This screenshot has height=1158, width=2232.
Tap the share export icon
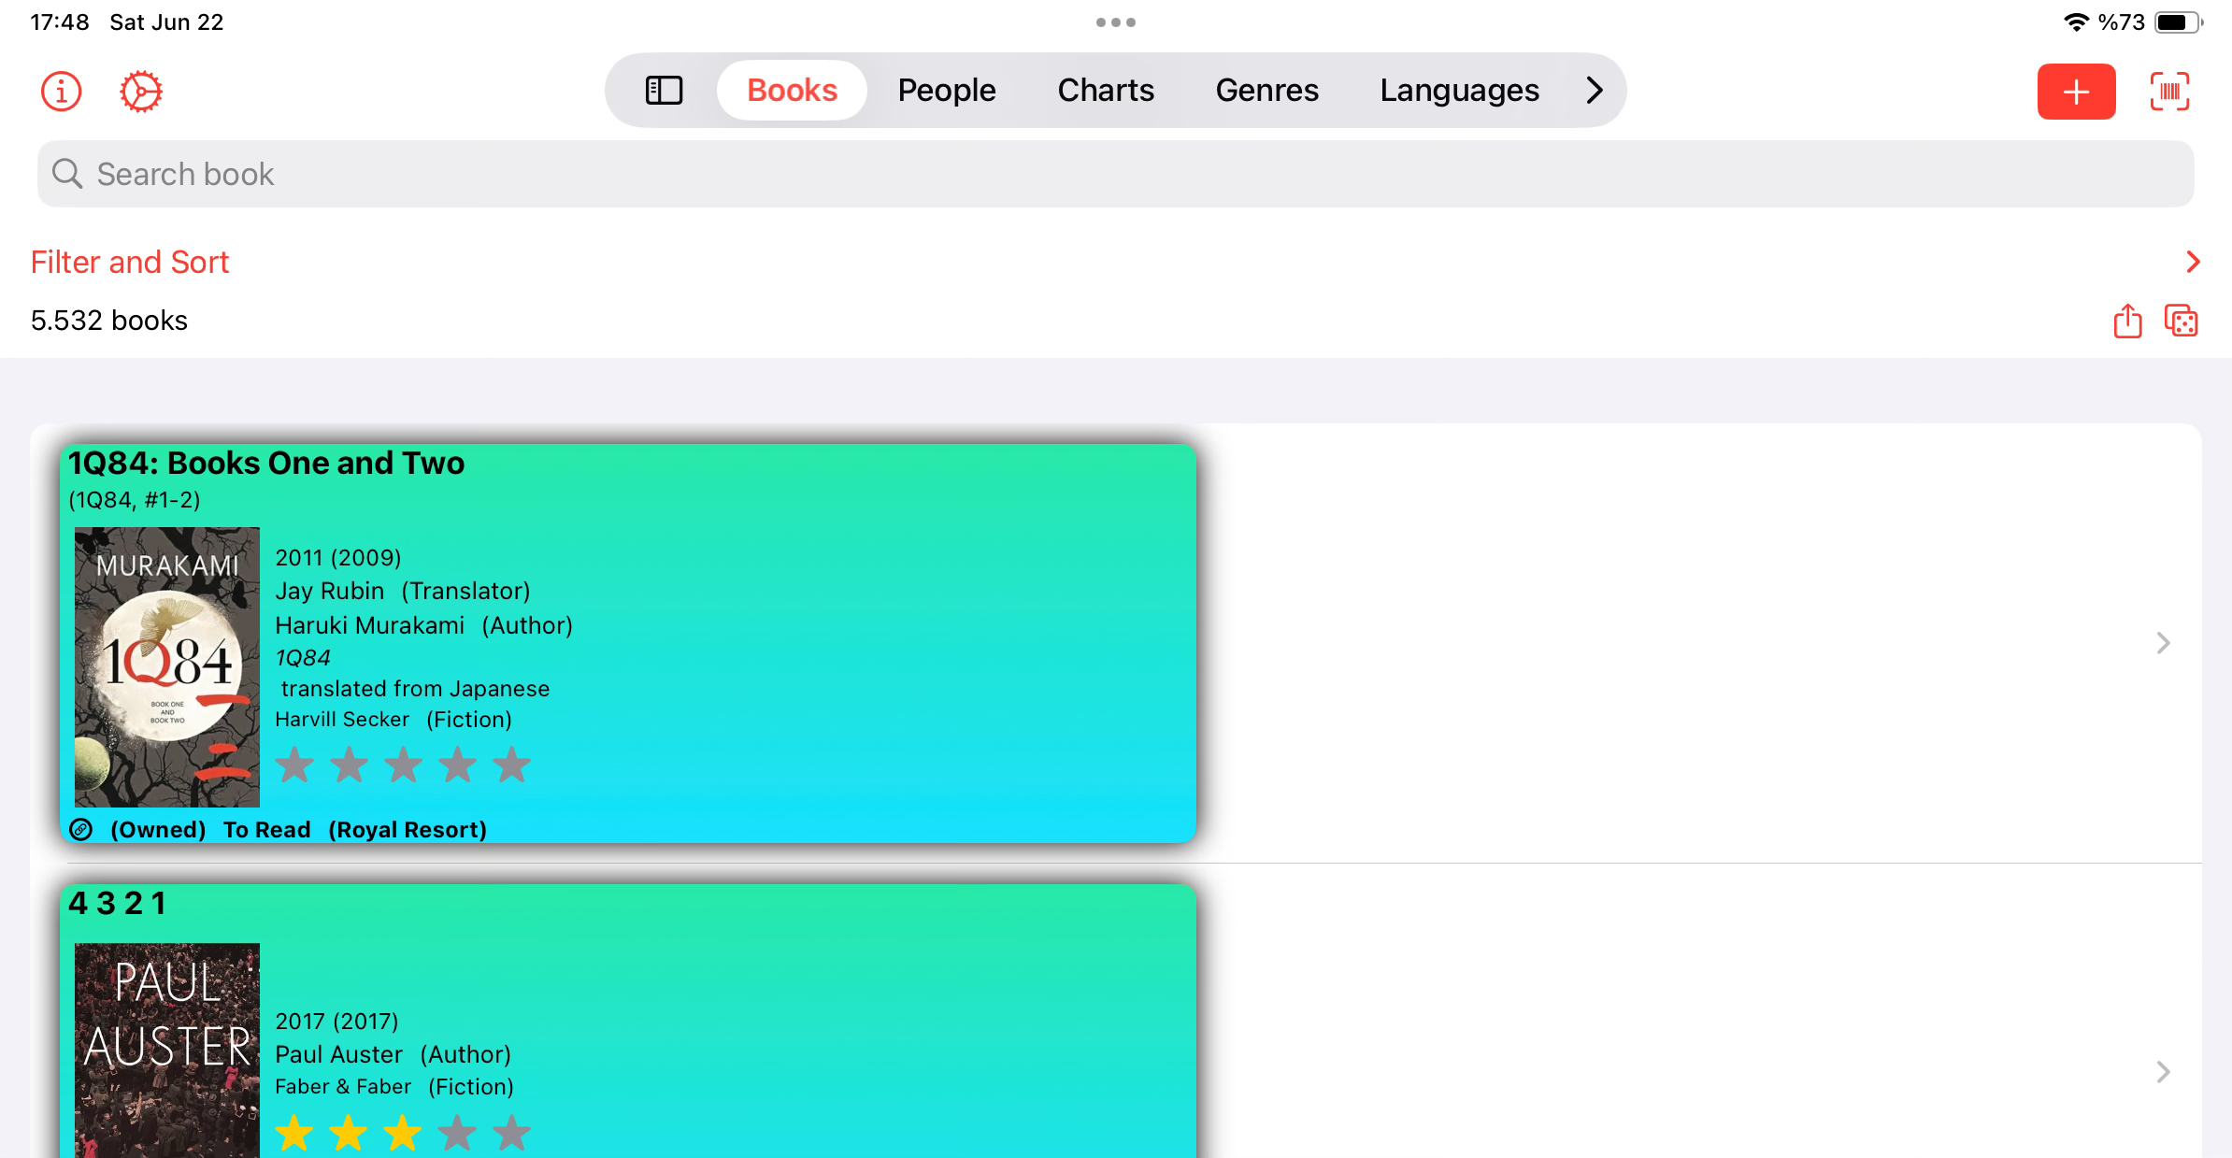point(2127,321)
